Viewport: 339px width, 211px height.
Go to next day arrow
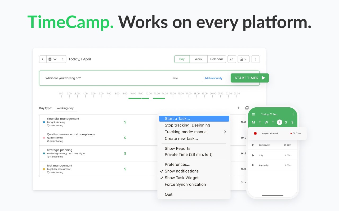[x=63, y=59]
